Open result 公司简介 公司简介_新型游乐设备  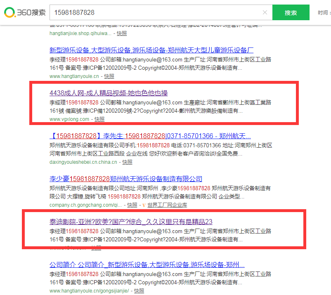coord(147,264)
